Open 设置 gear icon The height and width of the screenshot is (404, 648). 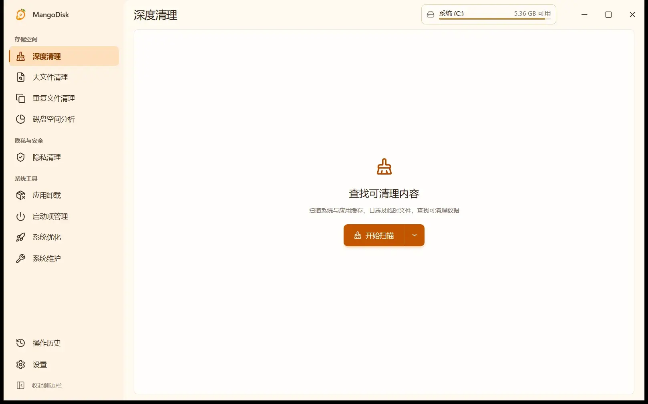coord(20,364)
